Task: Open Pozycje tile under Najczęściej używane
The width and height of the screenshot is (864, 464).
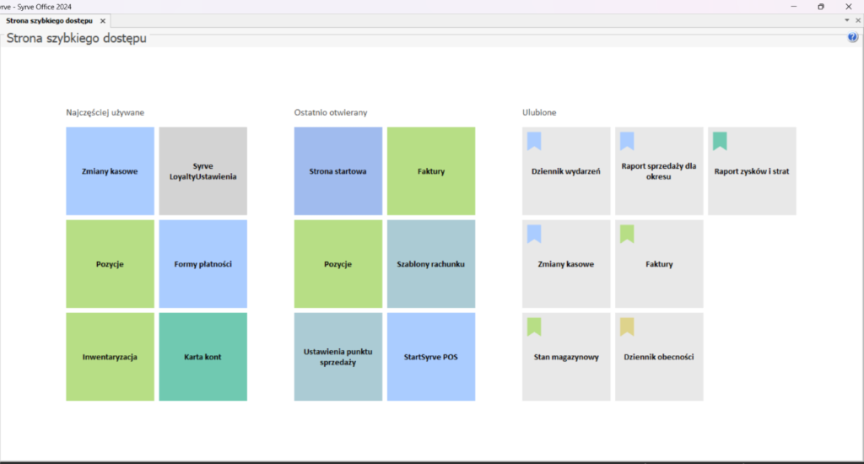Action: tap(110, 264)
